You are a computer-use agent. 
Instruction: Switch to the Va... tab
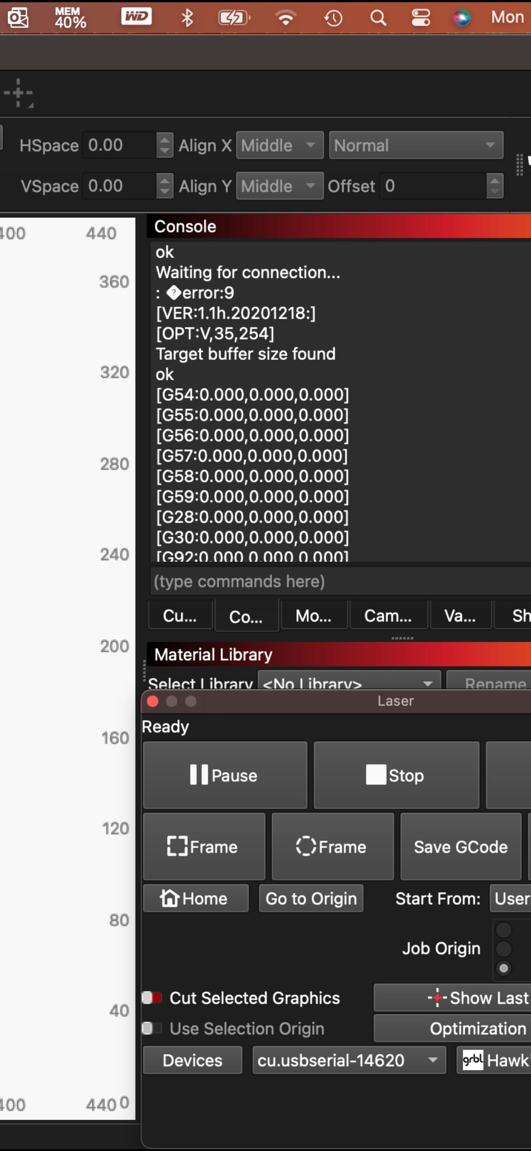[x=460, y=615]
